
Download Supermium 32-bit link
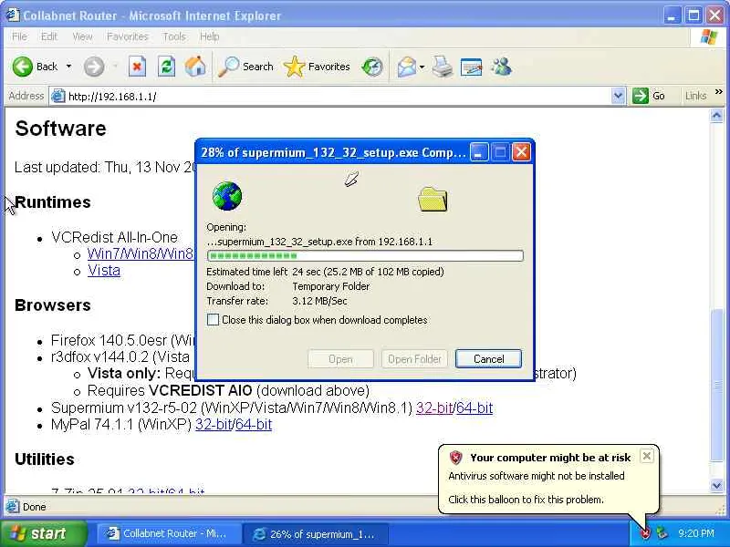pos(434,408)
